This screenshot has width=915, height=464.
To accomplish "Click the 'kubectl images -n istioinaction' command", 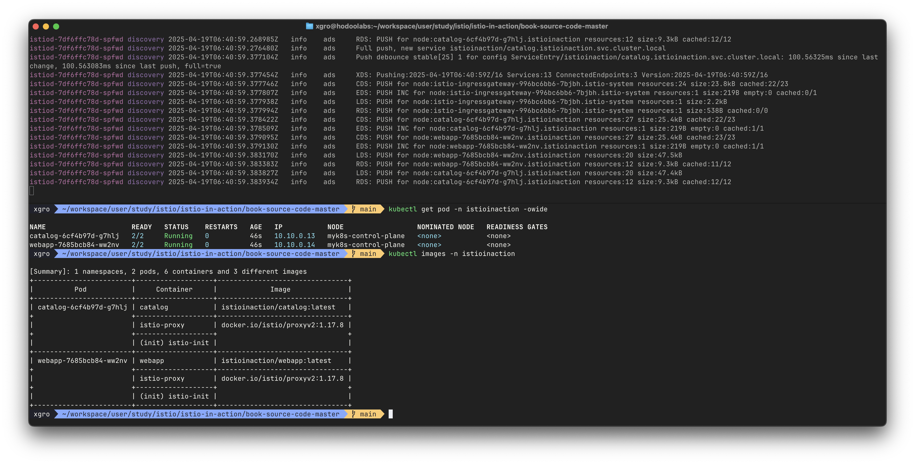I will (451, 254).
